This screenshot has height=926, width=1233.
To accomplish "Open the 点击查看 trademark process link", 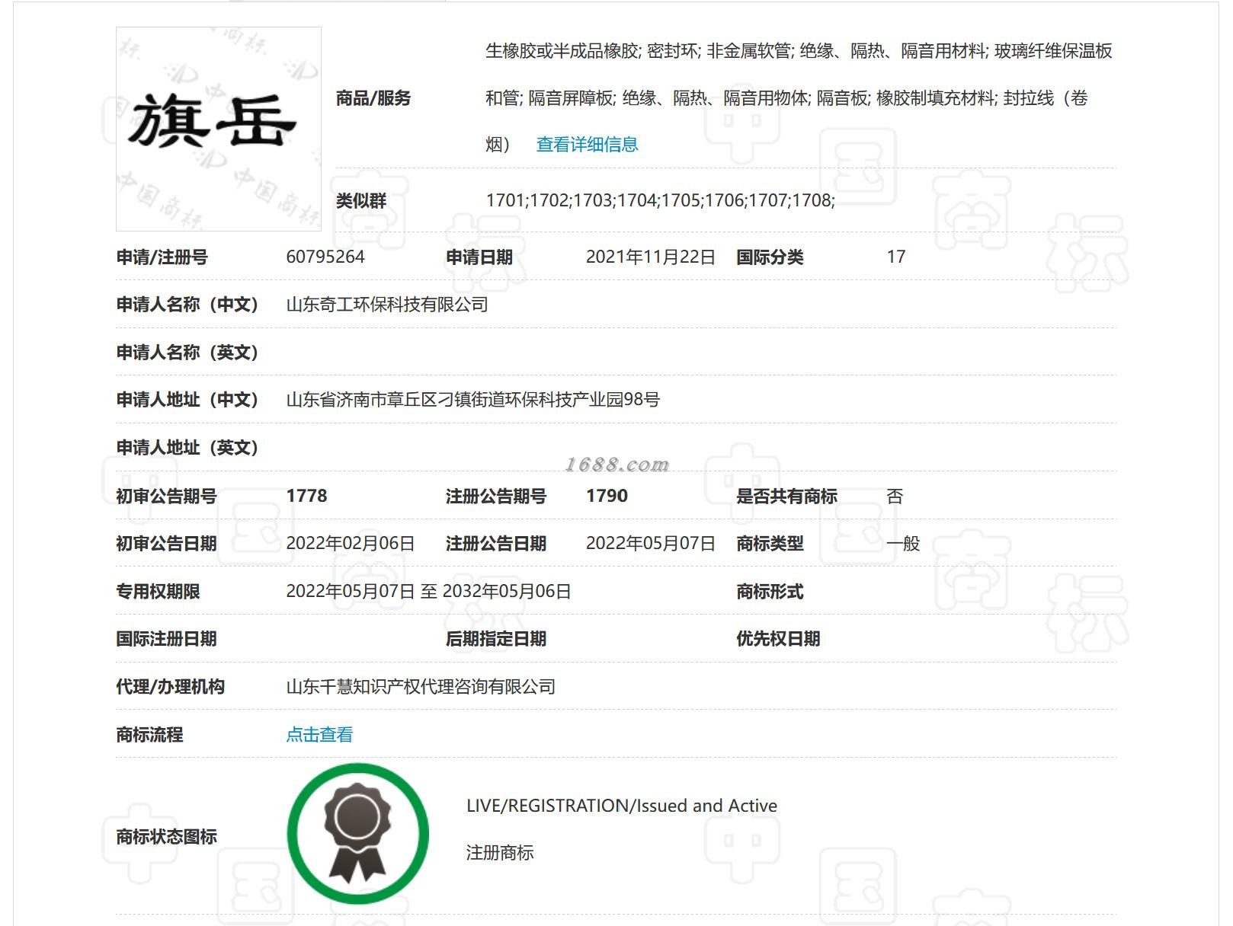I will click(319, 735).
